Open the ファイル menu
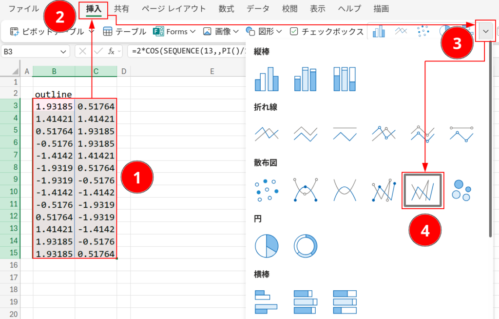This screenshot has height=319, width=499. click(22, 8)
